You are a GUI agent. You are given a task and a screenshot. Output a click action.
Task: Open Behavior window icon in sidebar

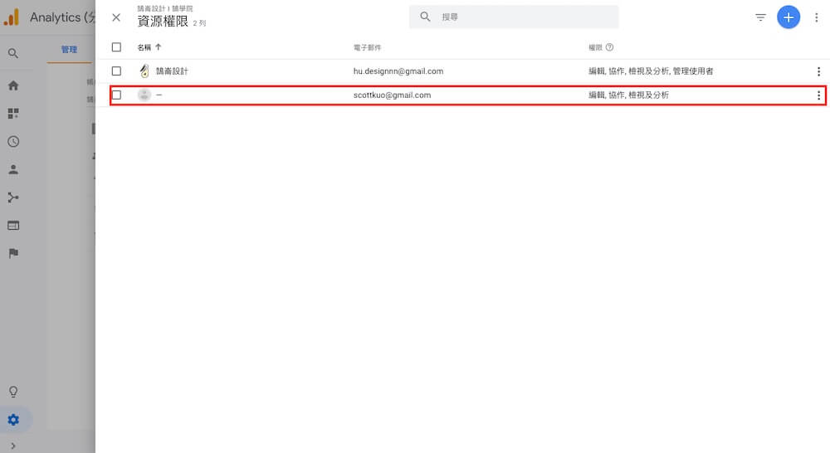pos(13,226)
